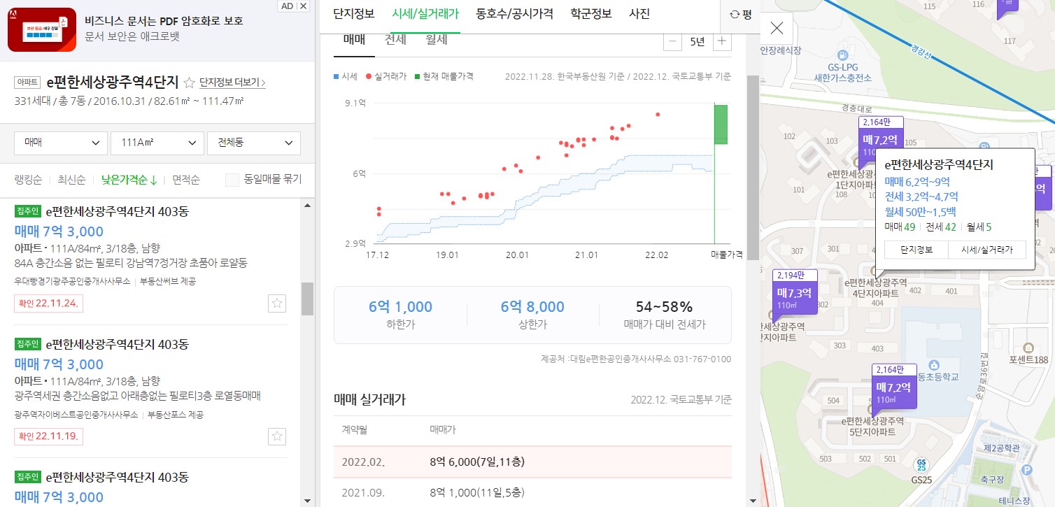Image resolution: width=1055 pixels, height=507 pixels.
Task: Switch to the 학군정보 tab
Action: [590, 13]
